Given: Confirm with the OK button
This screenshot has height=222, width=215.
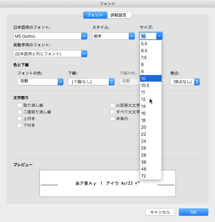Looking at the screenshot, I should 193,212.
